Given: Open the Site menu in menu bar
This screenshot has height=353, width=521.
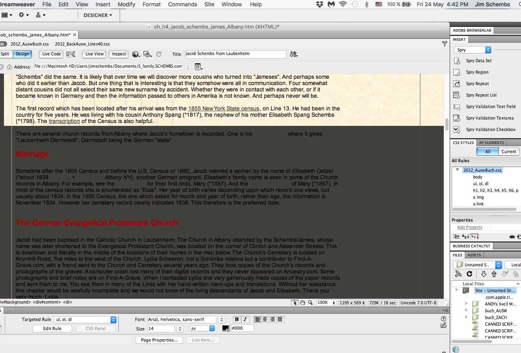Looking at the screenshot, I should coord(209,4).
